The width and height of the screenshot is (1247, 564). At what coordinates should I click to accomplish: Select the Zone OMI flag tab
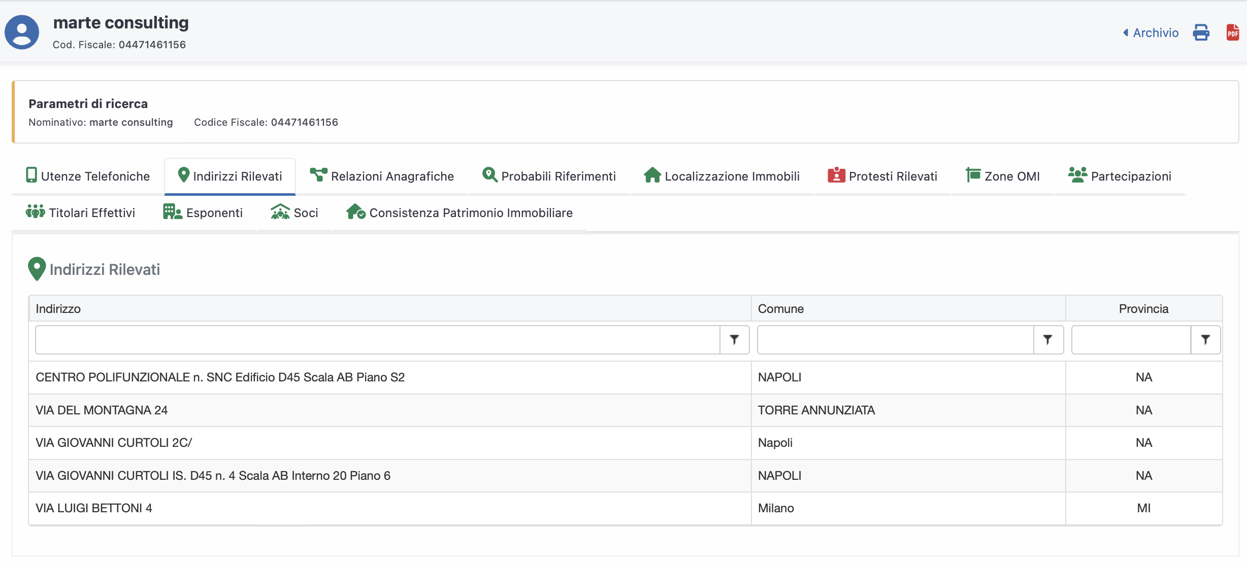[1003, 176]
